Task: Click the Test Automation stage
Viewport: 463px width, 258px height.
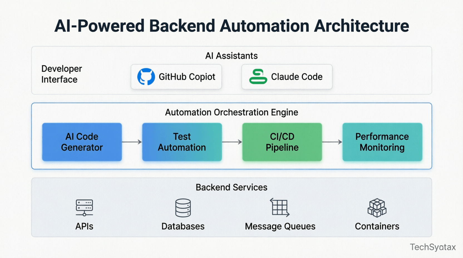Action: click(181, 142)
